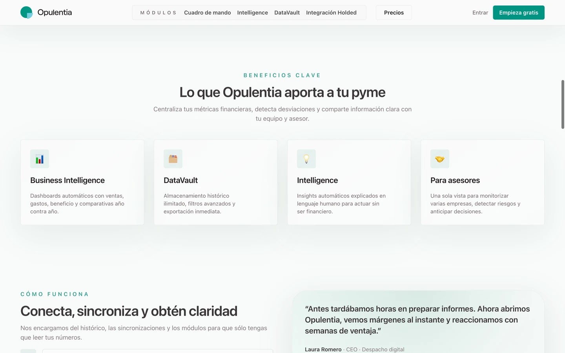The height and width of the screenshot is (353, 565).
Task: Click the Insights automáticos explicados description
Action: 341,204
